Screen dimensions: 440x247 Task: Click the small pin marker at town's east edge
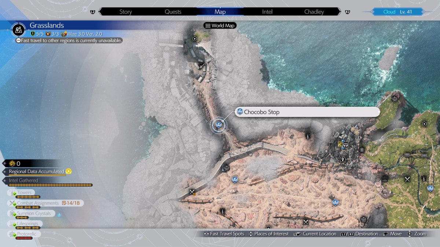(x=362, y=150)
